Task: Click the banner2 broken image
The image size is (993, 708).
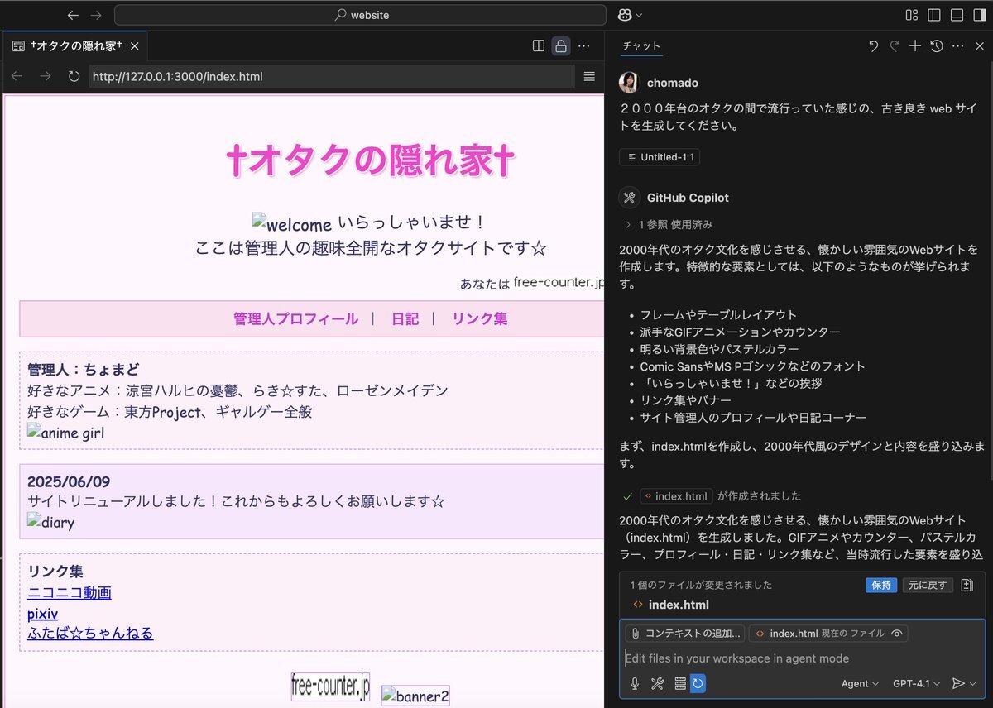Action: tap(415, 696)
